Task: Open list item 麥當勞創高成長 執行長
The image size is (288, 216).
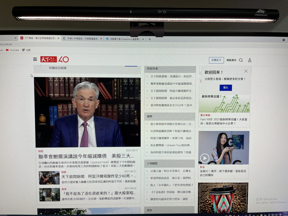Action: [171, 178]
